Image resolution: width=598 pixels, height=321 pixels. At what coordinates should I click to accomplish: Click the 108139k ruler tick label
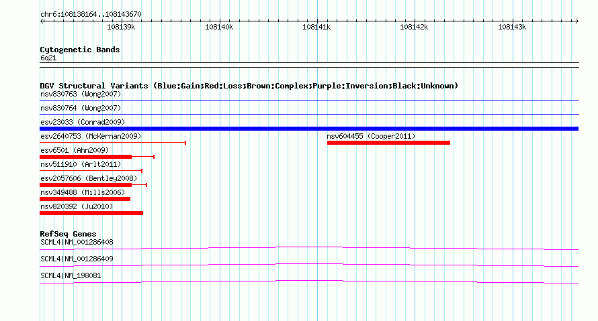tap(121, 27)
